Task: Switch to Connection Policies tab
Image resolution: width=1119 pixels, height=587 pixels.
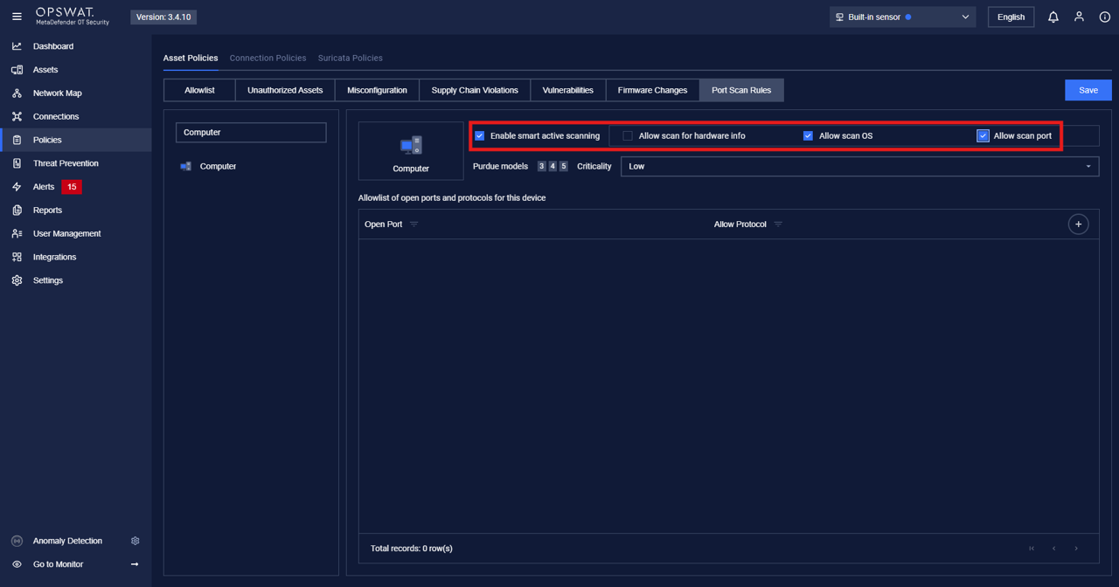Action: [268, 58]
